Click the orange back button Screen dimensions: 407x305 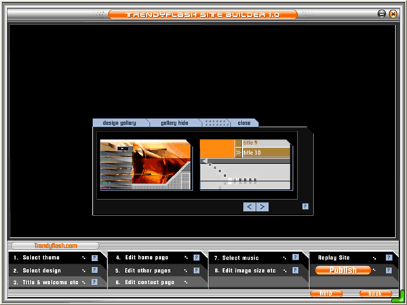click(376, 293)
